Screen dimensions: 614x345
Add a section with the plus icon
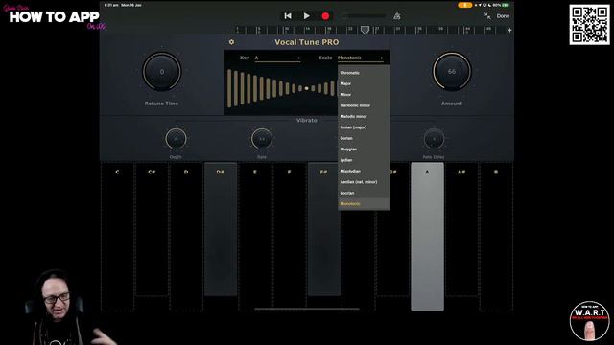click(509, 30)
